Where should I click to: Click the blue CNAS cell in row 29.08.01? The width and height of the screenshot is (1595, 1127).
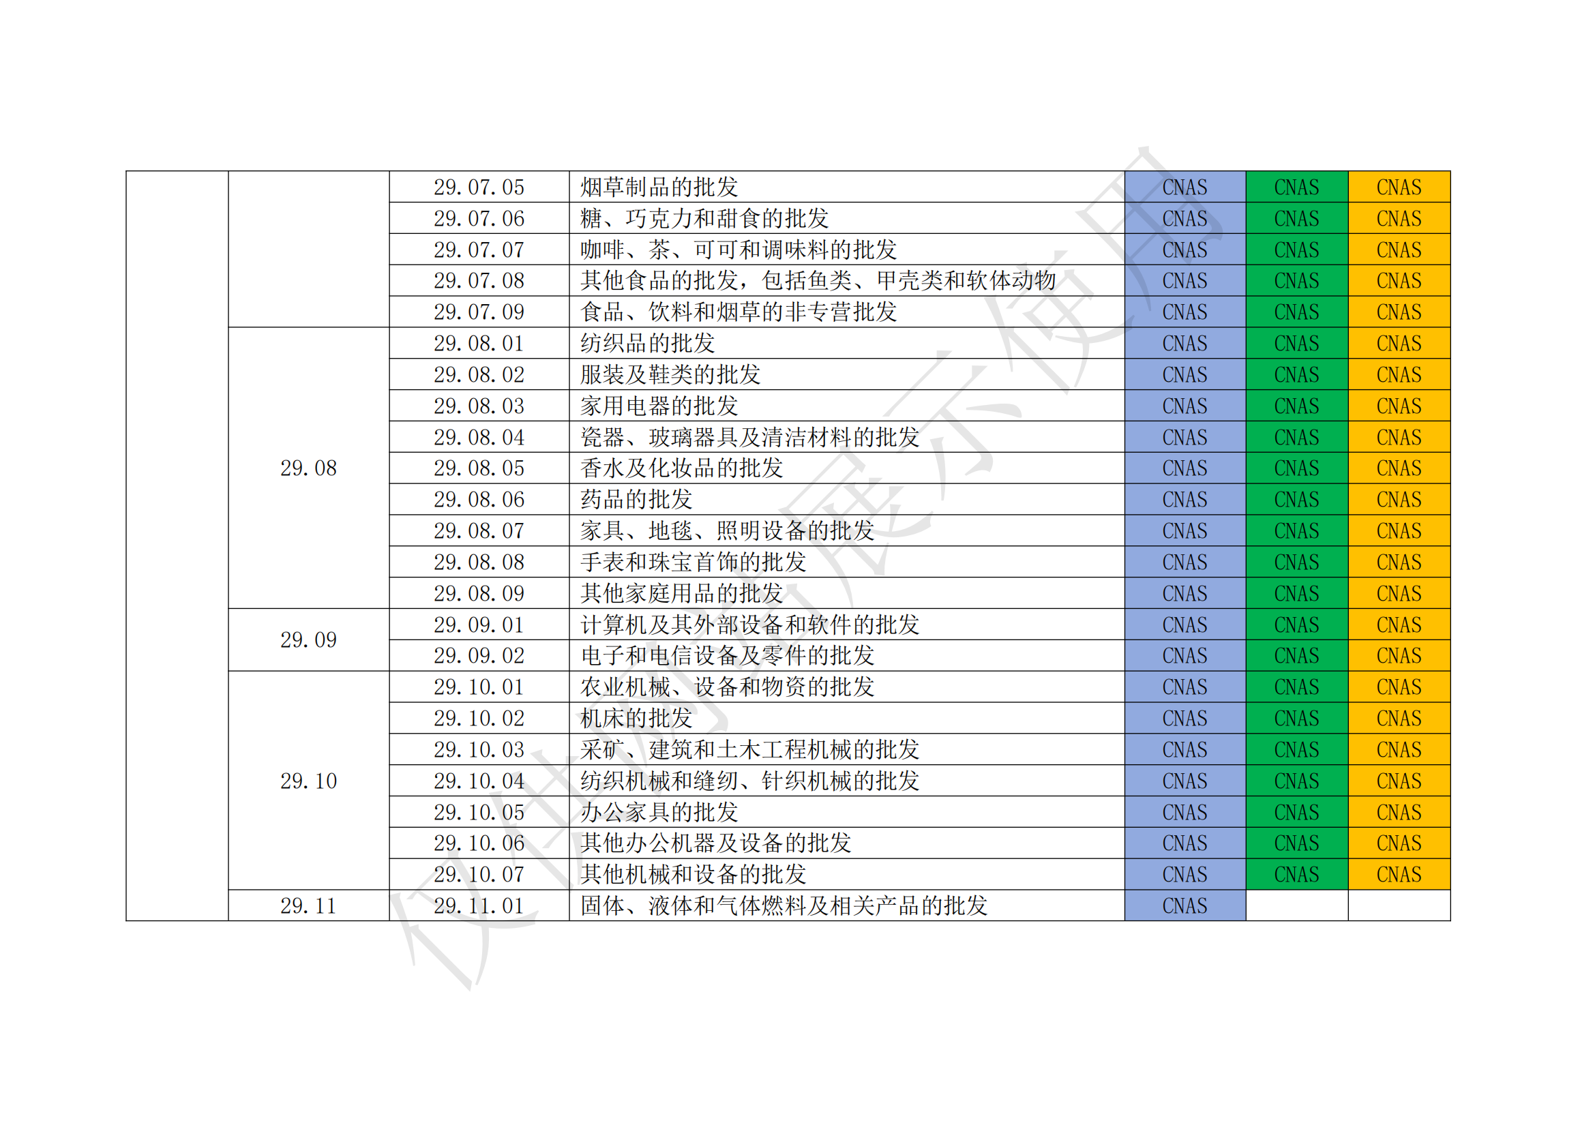(1185, 343)
